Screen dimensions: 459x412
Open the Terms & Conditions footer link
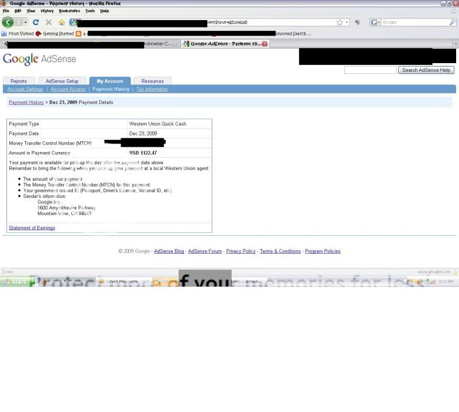tap(280, 251)
